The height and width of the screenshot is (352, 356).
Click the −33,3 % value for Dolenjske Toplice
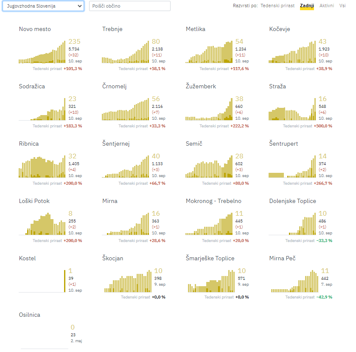coord(324,241)
